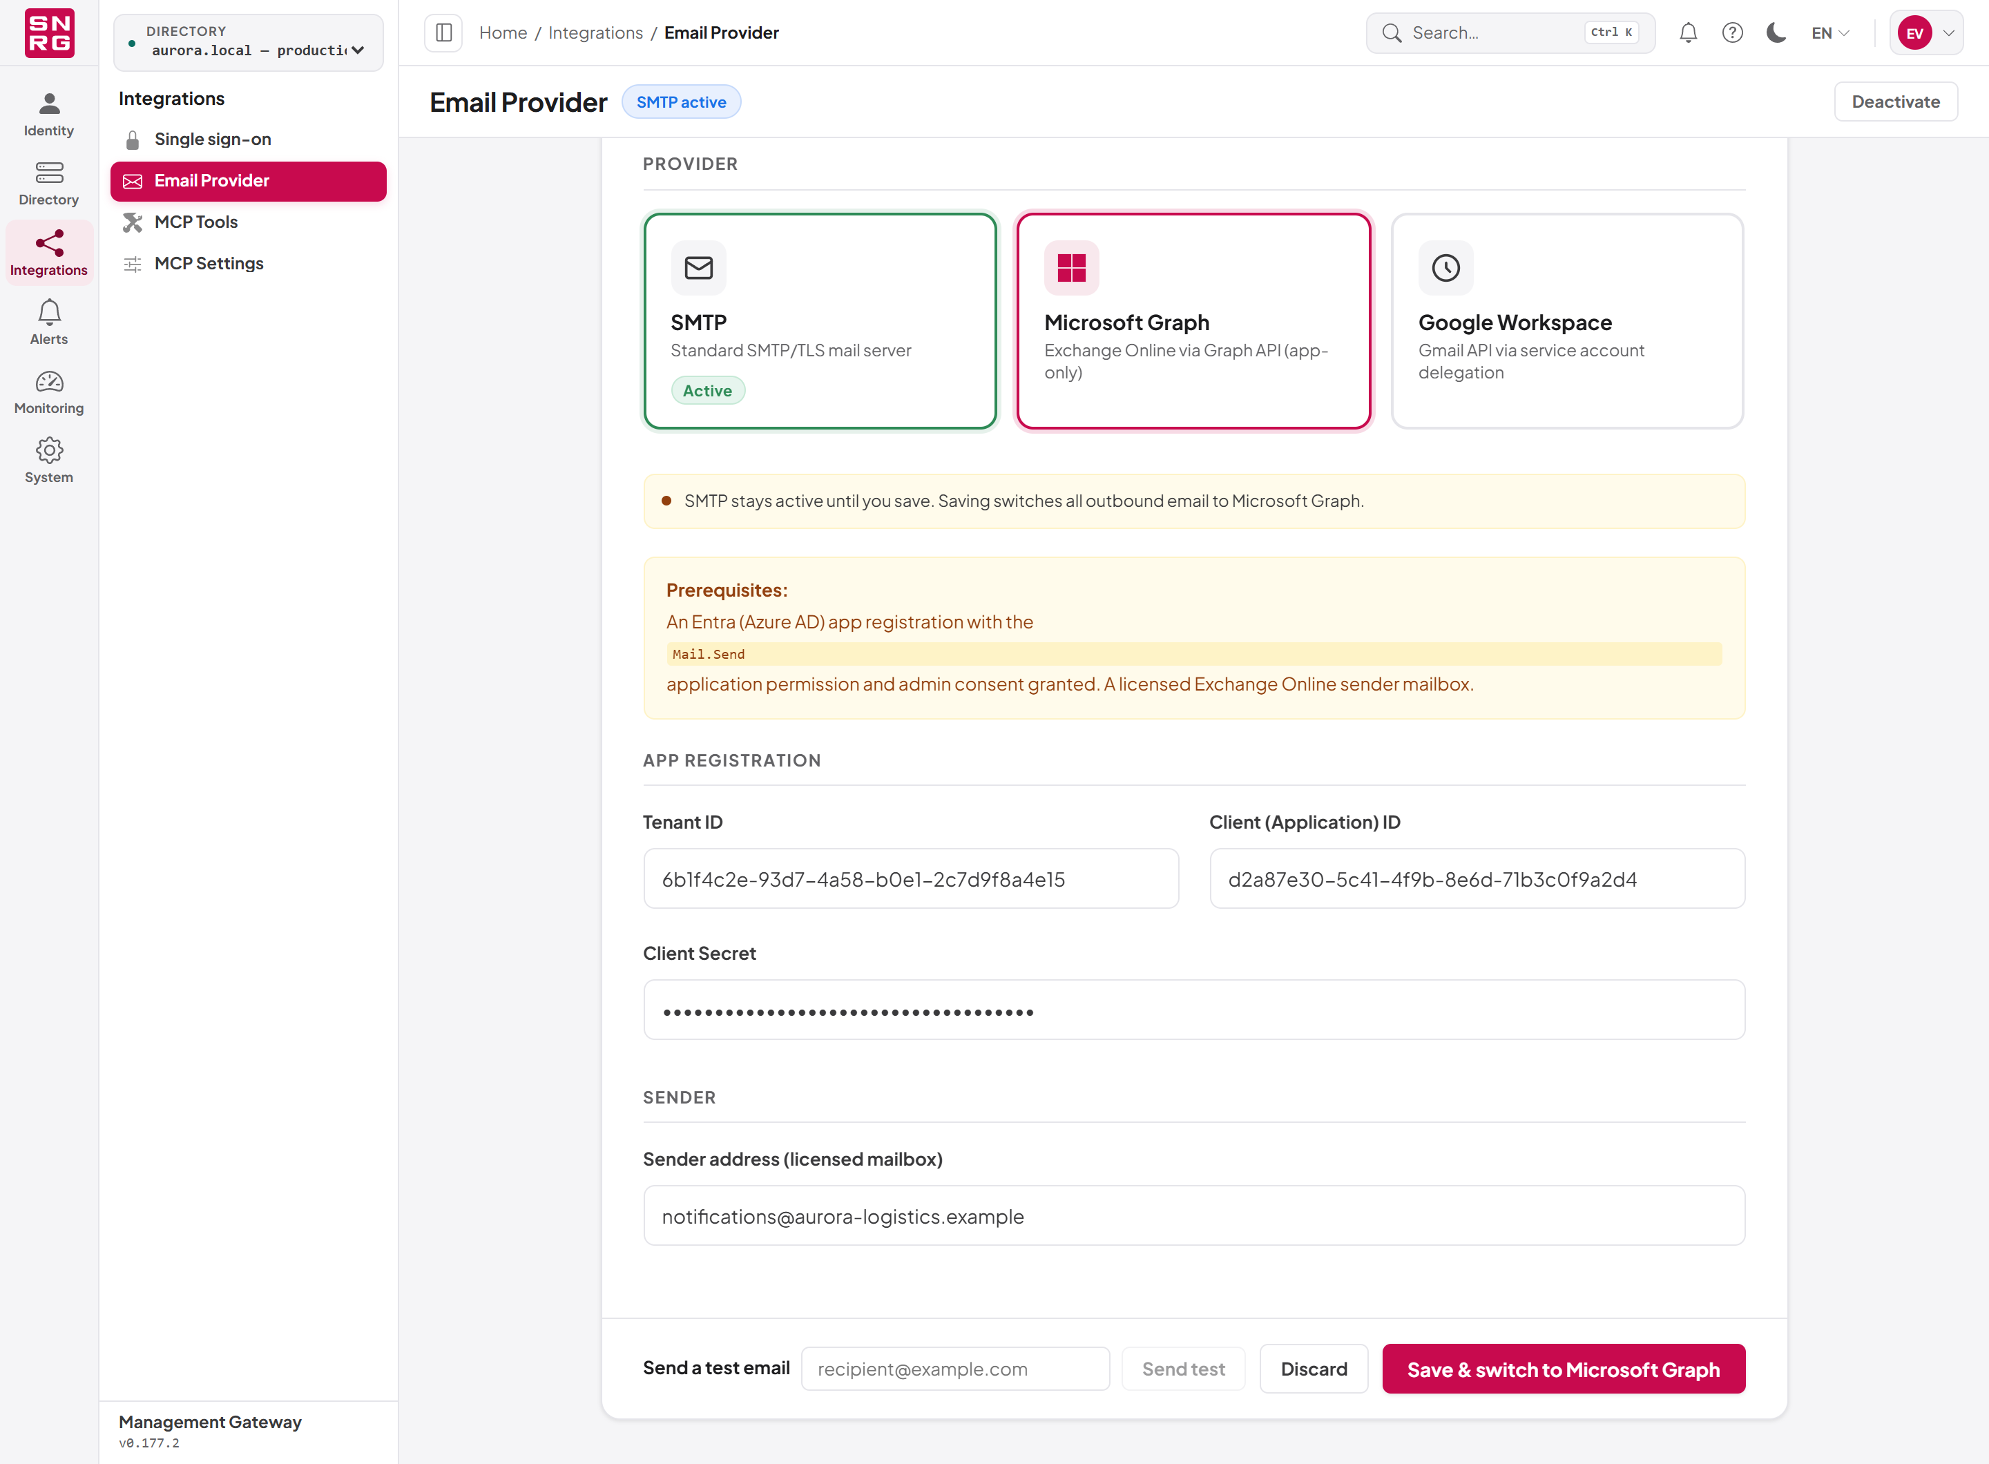Open the EN language dropdown
The image size is (1989, 1464).
(1829, 32)
